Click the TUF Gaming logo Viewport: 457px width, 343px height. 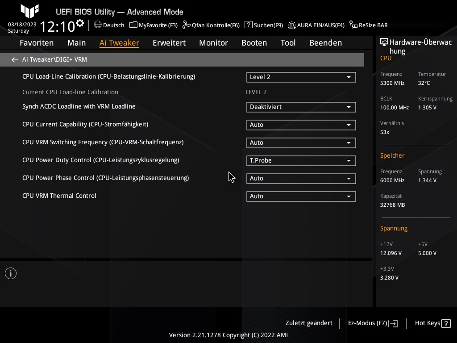(x=30, y=11)
